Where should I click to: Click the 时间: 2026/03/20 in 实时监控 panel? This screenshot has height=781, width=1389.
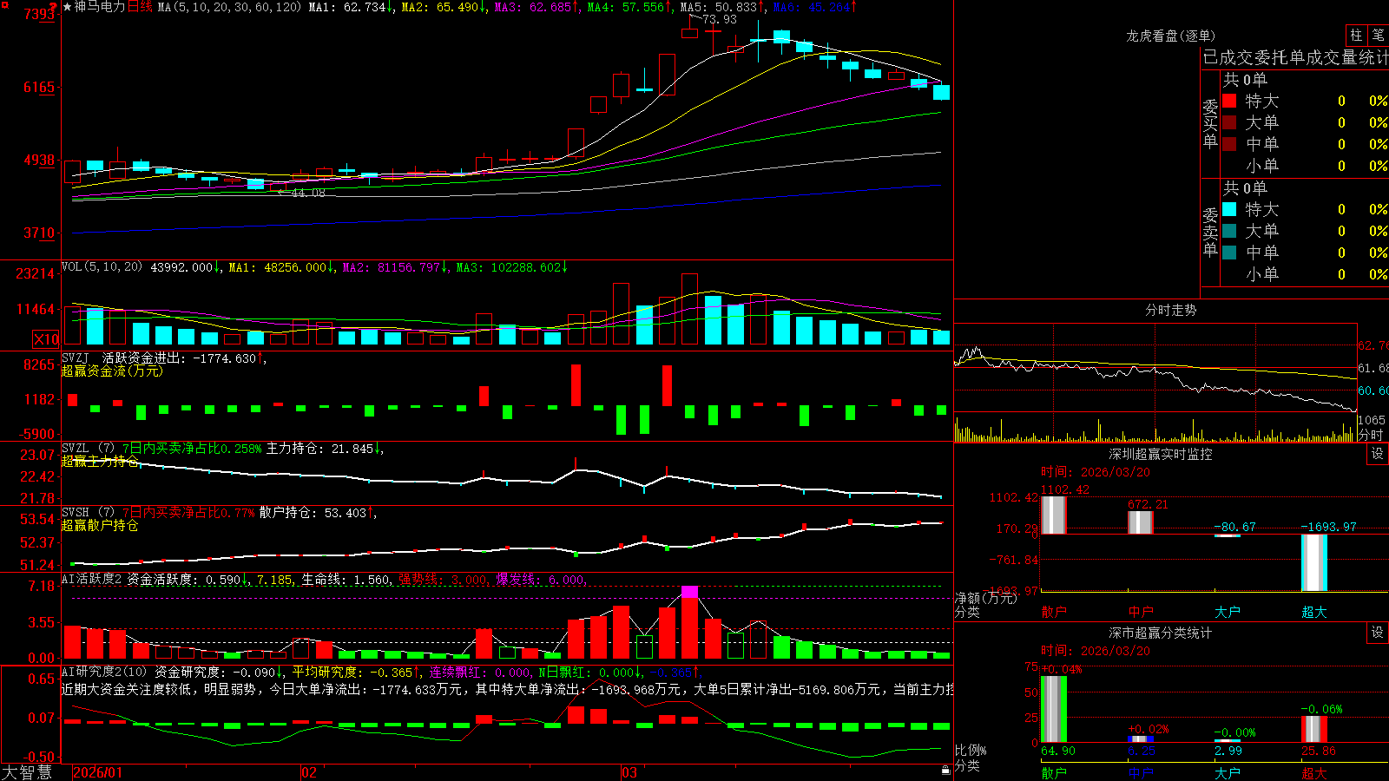[1096, 472]
